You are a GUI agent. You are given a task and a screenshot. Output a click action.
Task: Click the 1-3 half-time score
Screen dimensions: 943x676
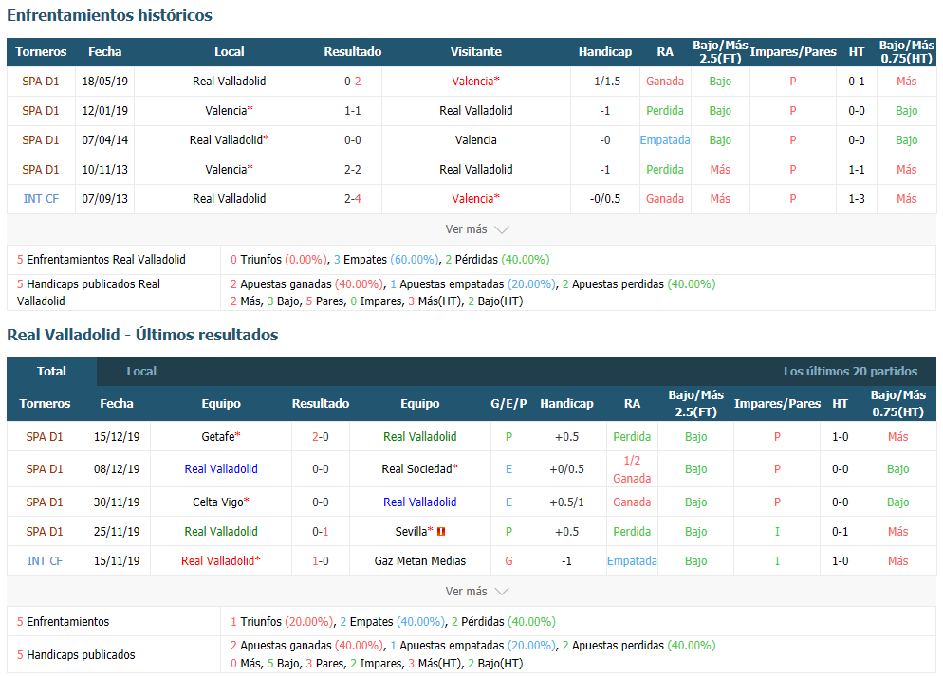pos(857,199)
